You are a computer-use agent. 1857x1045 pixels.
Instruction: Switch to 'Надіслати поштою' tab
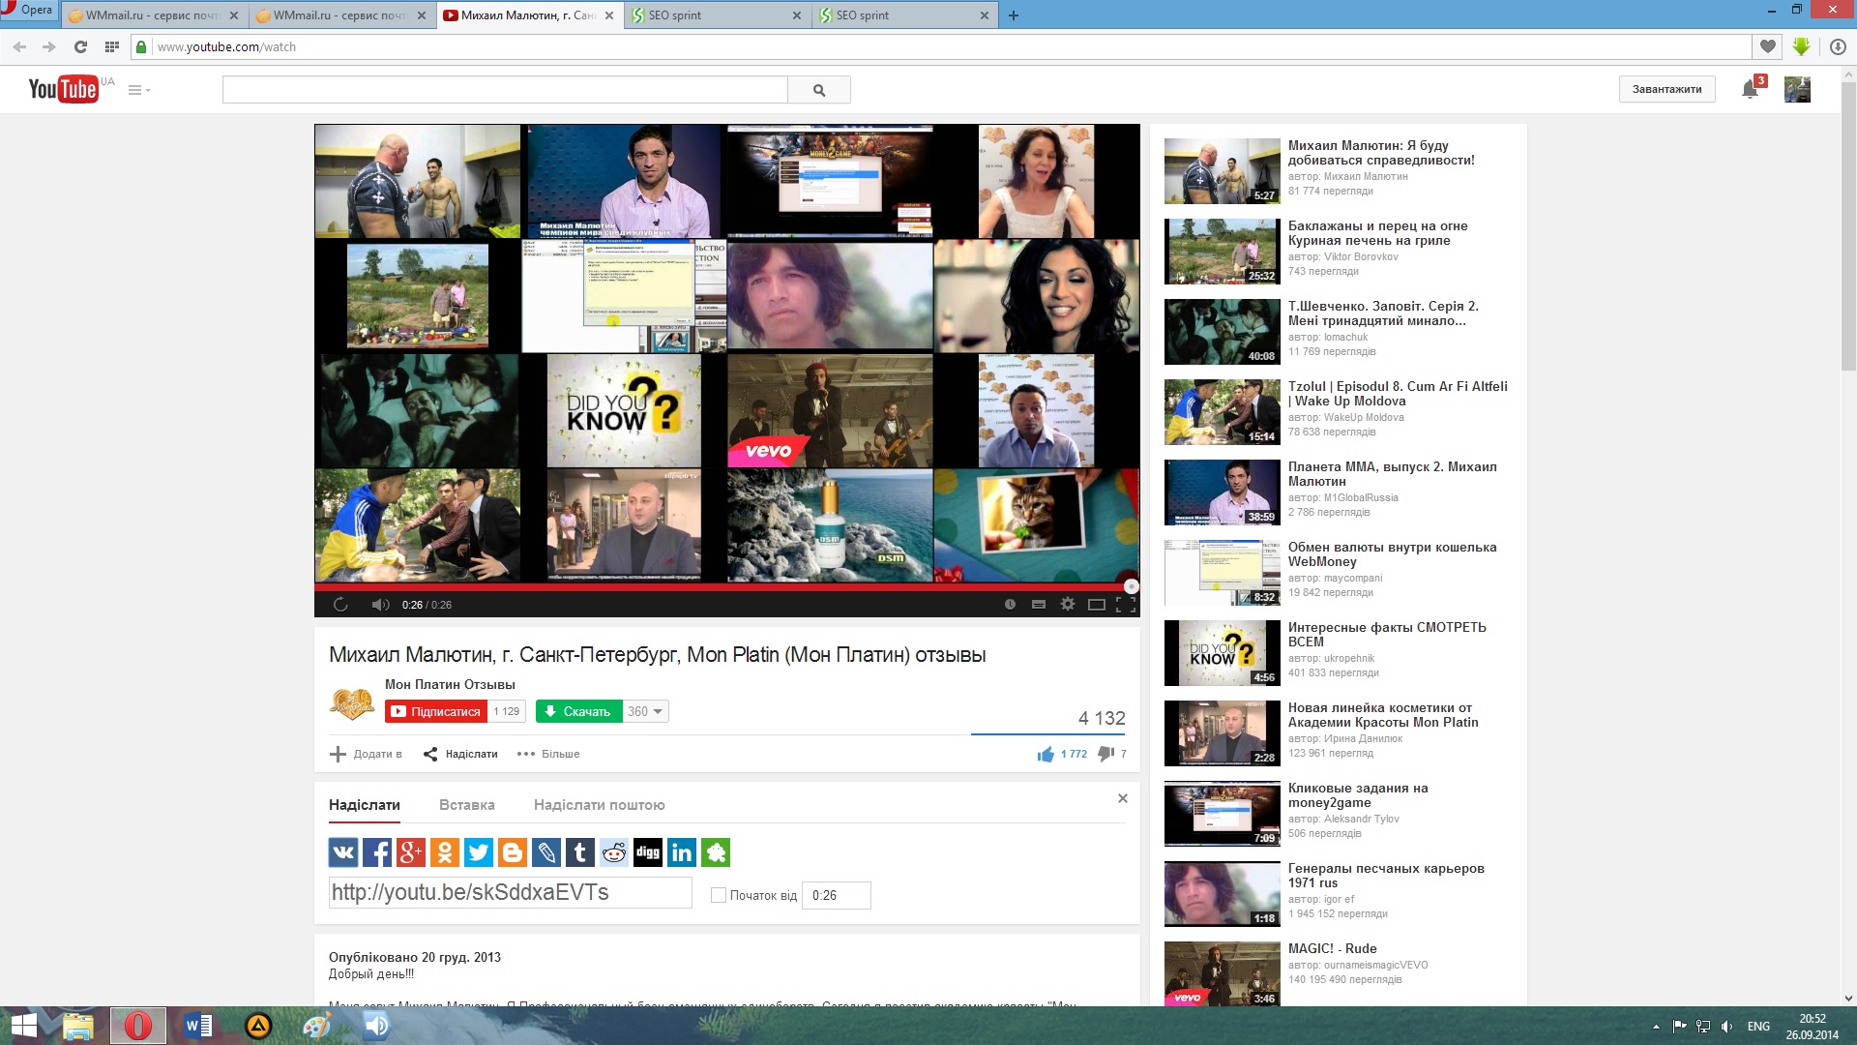point(599,805)
